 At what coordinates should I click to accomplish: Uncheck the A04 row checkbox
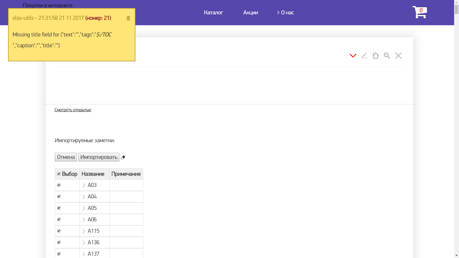click(59, 196)
